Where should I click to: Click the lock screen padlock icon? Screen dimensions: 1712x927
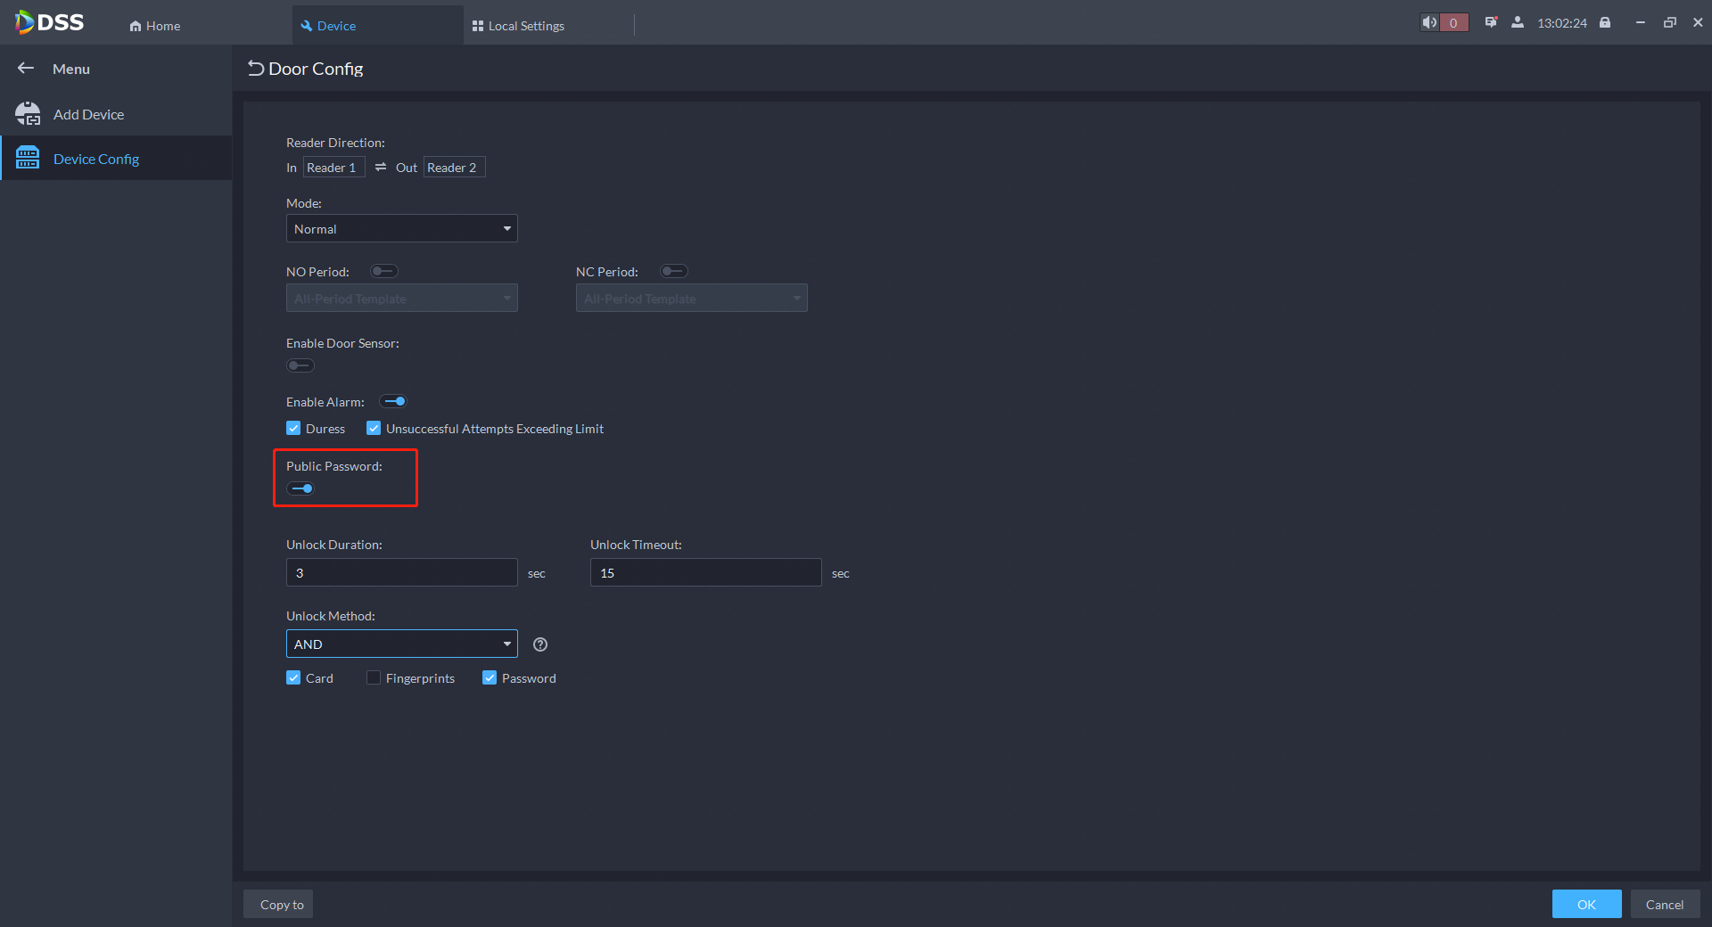1605,23
